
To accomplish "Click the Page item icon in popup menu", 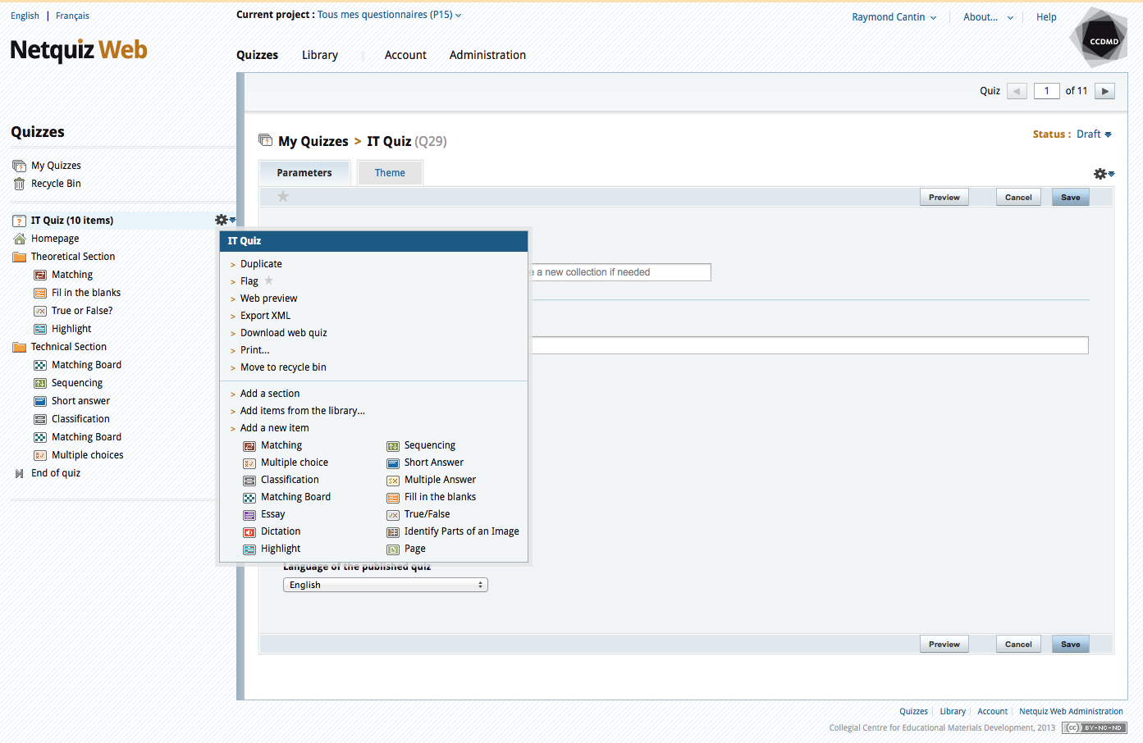I will click(393, 549).
